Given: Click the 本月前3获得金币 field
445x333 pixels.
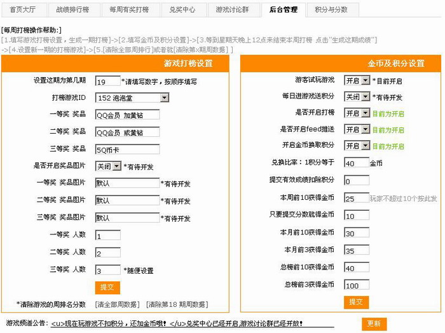Looking at the screenshot, I should [x=357, y=250].
